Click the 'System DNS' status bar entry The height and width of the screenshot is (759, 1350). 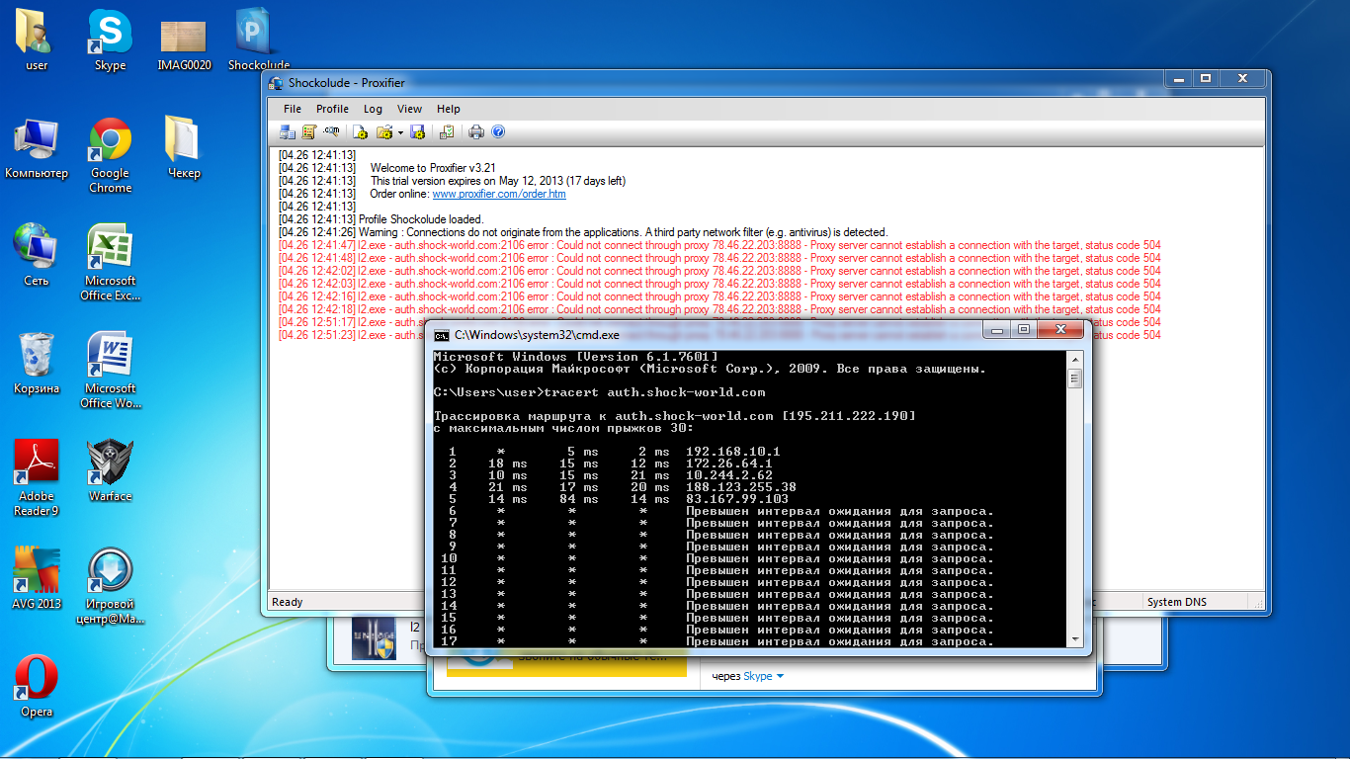tap(1176, 602)
